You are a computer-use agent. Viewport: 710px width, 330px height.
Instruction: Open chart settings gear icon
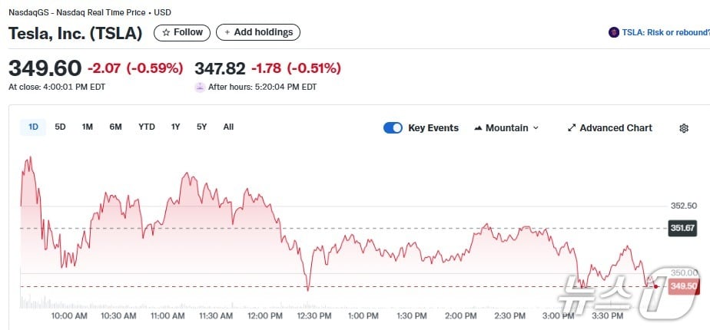(x=684, y=128)
